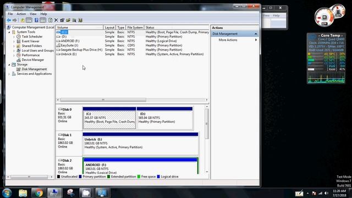Collapse the System Tools tree node

tap(9, 32)
